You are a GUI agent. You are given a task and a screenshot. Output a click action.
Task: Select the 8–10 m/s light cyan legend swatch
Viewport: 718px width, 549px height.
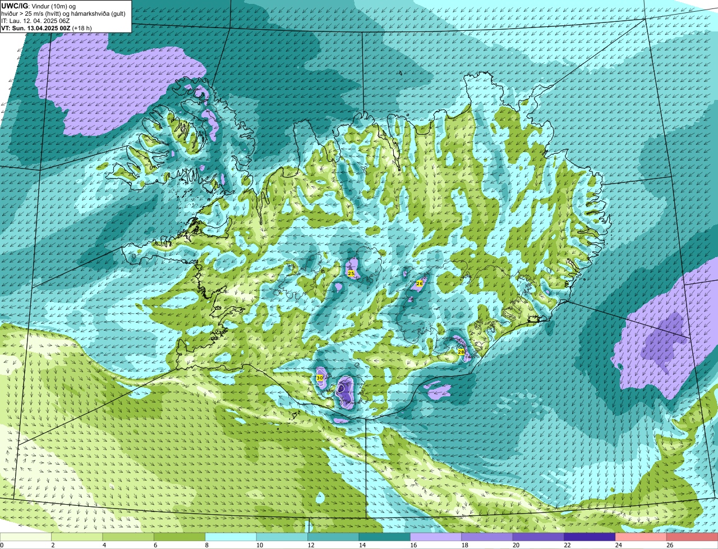coord(231,537)
